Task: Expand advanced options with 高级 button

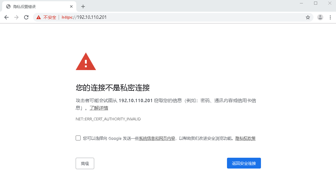Action: tap(85, 163)
